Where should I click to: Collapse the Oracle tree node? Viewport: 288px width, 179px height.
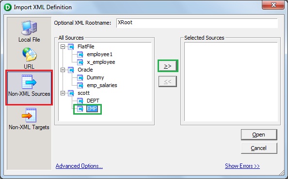point(63,70)
